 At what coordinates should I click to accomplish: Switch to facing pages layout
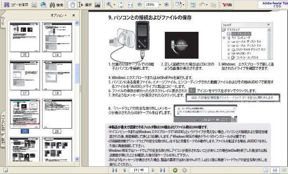click(284, 170)
